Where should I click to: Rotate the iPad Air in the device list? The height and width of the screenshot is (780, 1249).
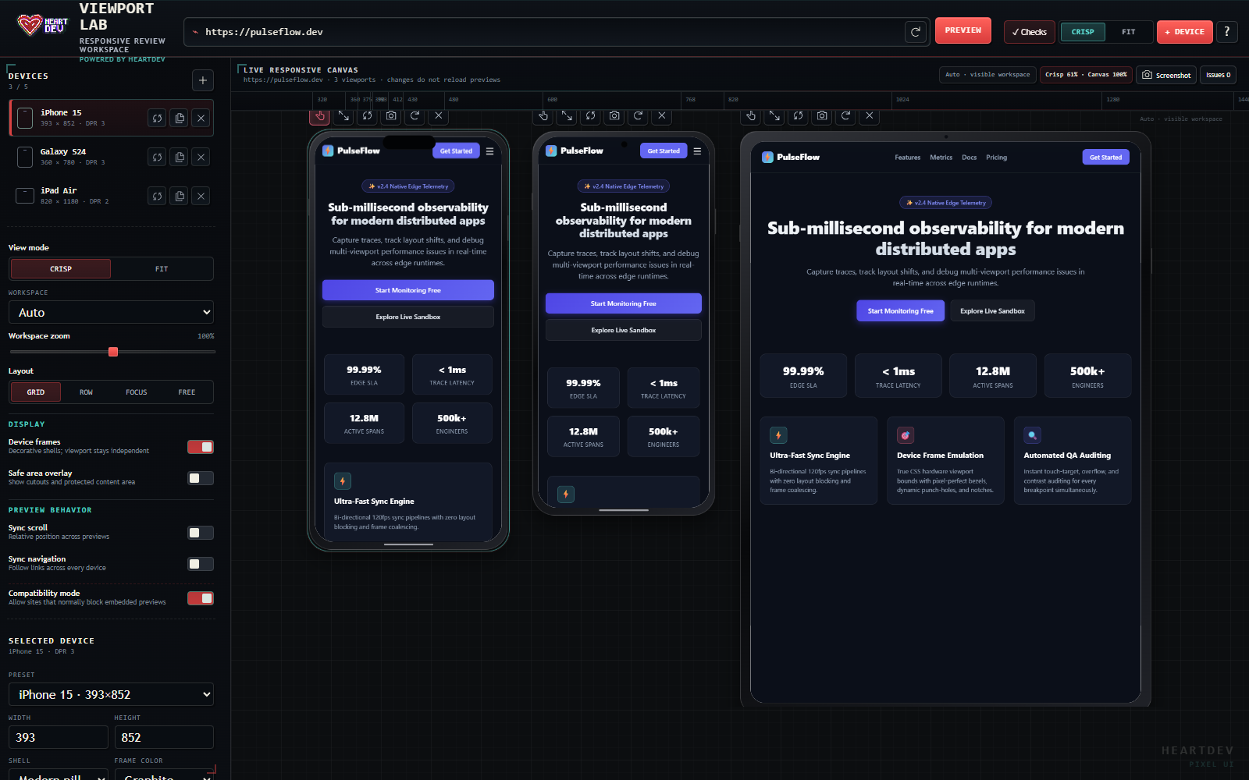[158, 196]
